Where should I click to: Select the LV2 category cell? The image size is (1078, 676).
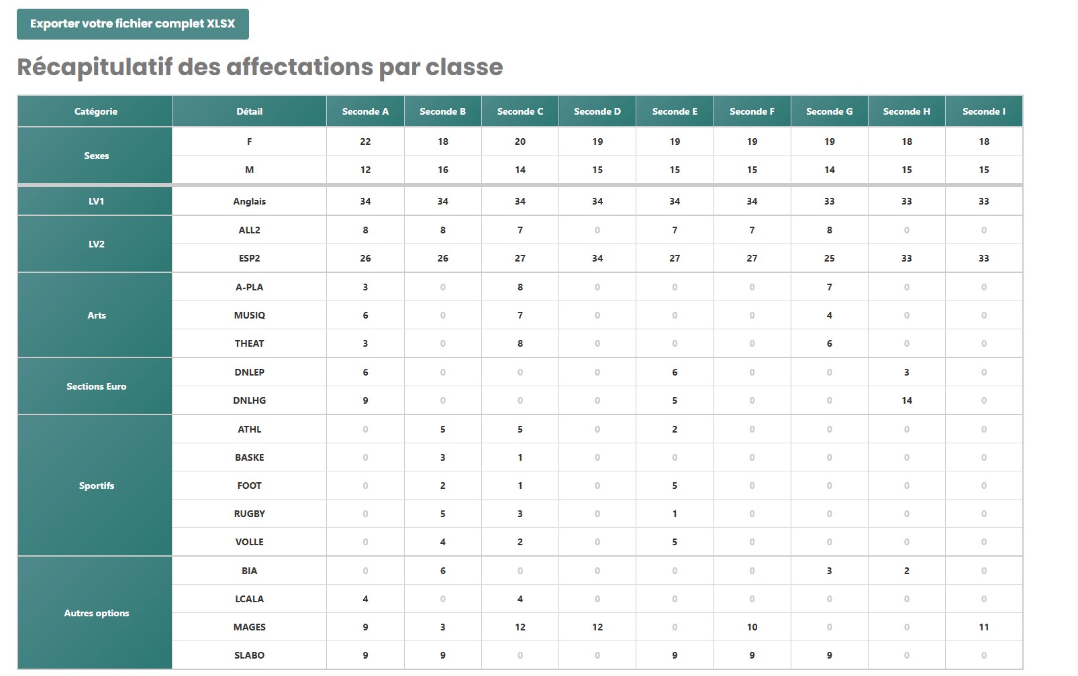[96, 244]
